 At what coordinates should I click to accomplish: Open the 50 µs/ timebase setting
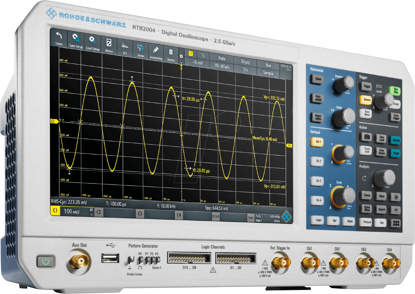(245, 62)
